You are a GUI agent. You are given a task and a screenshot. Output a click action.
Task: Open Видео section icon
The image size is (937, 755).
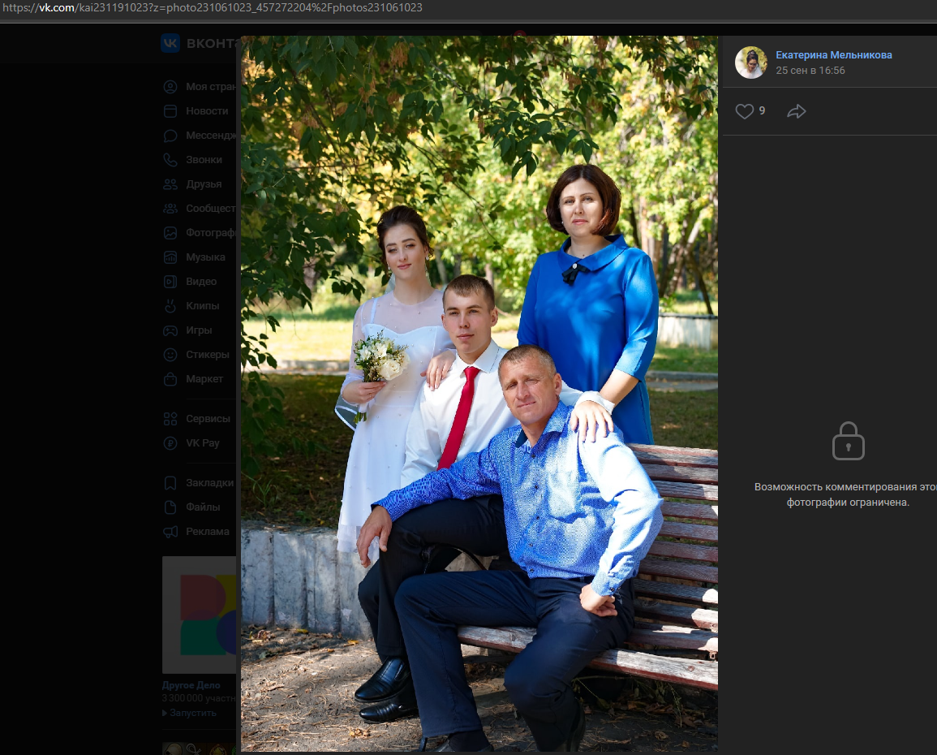pyautogui.click(x=170, y=282)
